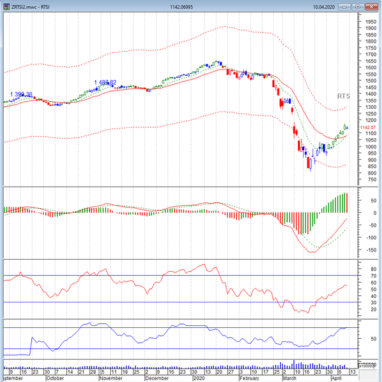
Task: Click the '20' label on RSI axis
Action: click(374, 309)
